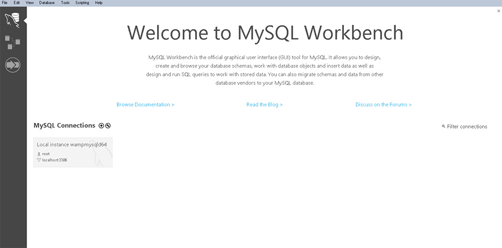Follow the Browse Documentation link
502x248 pixels.
pos(145,104)
